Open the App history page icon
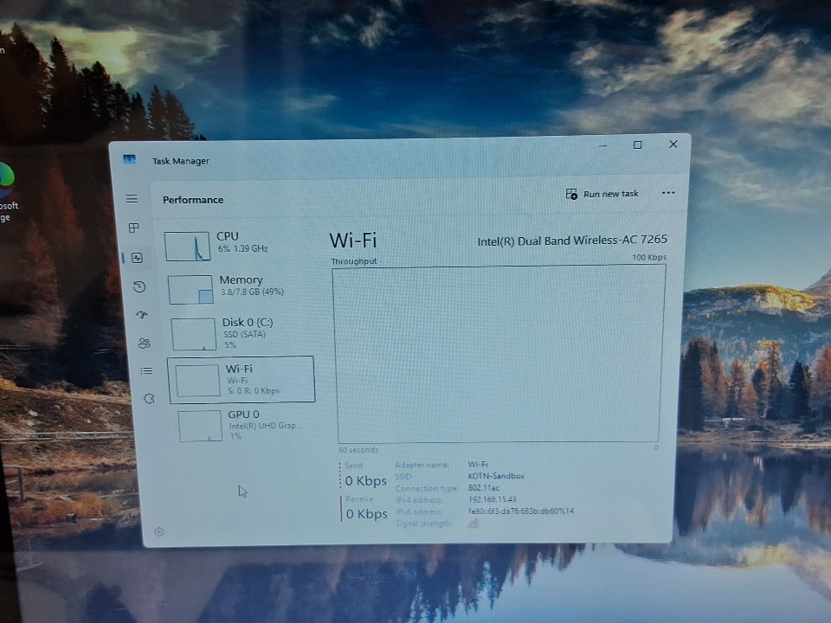 coord(139,286)
